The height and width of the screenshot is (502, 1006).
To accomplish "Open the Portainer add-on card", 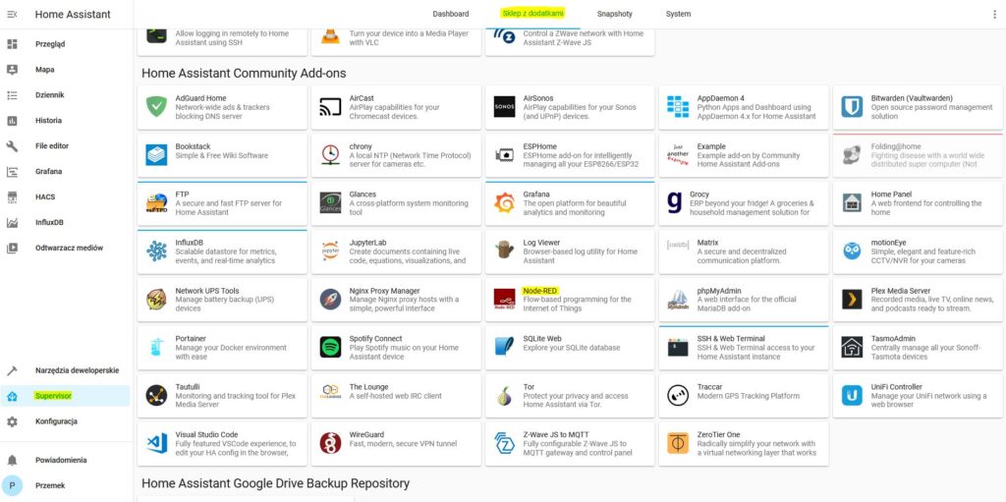I will point(222,347).
